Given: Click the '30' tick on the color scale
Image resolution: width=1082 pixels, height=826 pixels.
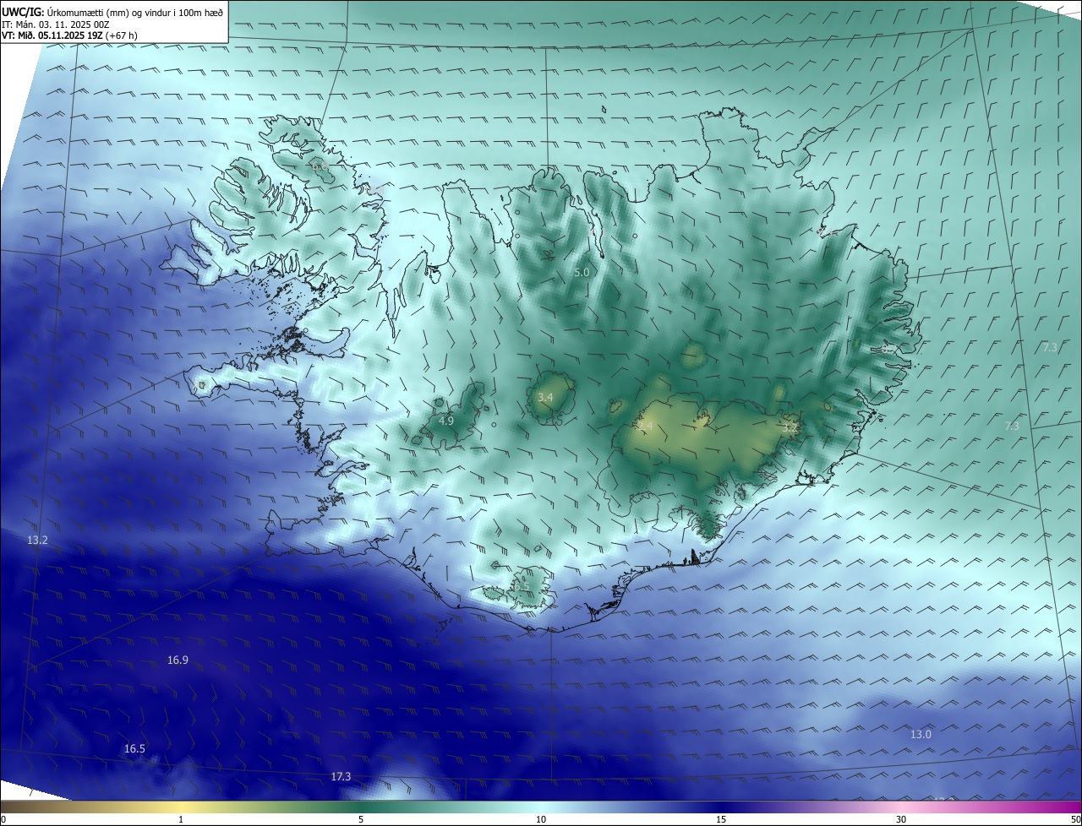Looking at the screenshot, I should (901, 819).
